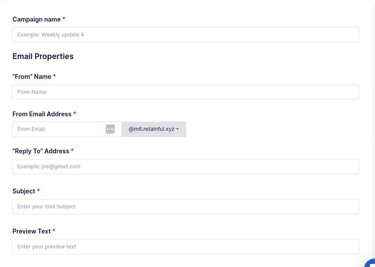Click the Campaign name label
The width and height of the screenshot is (375, 267).
tap(37, 19)
